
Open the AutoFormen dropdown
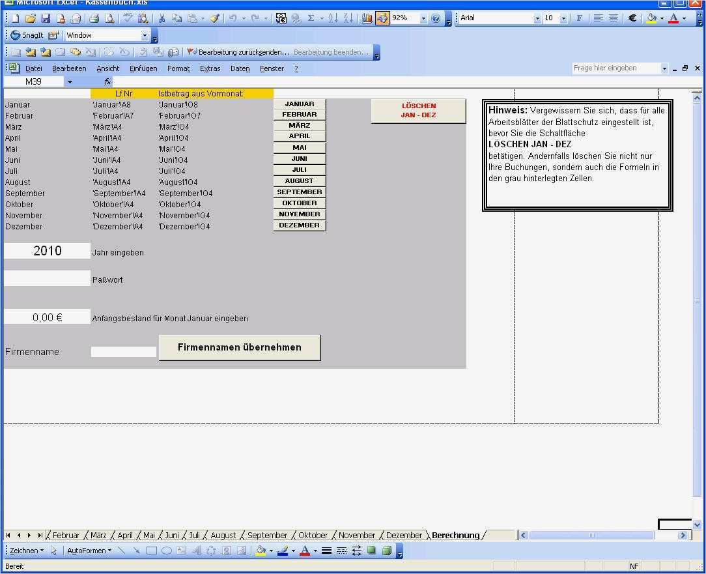(91, 551)
